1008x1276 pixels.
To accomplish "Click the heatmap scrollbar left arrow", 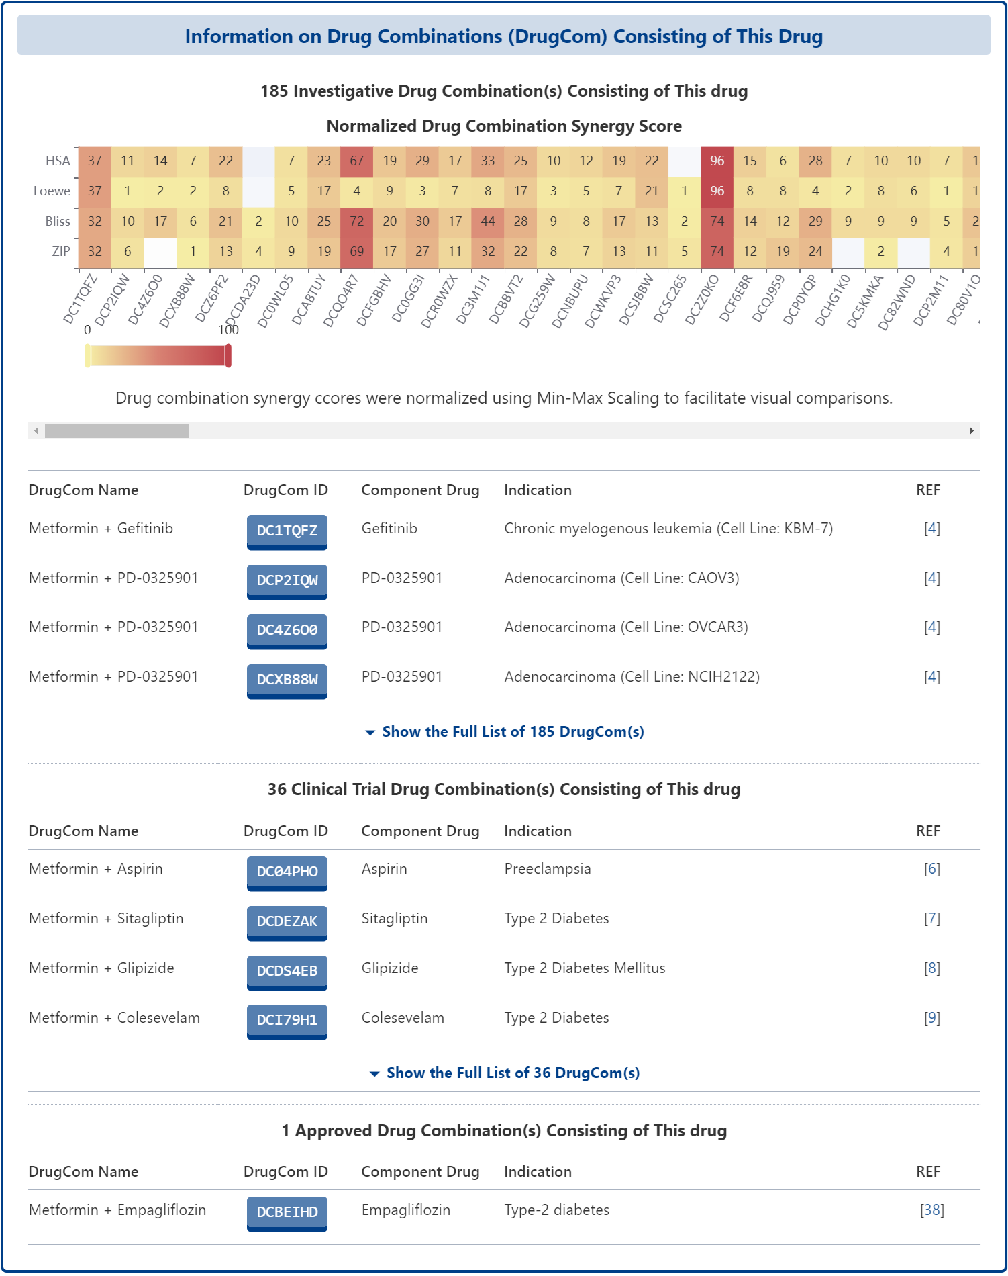I will (x=36, y=431).
